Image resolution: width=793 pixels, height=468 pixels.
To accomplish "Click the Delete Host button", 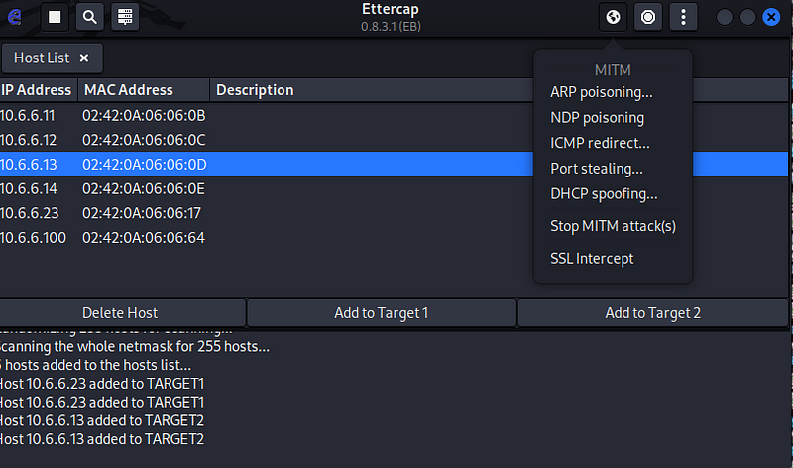I will click(122, 313).
